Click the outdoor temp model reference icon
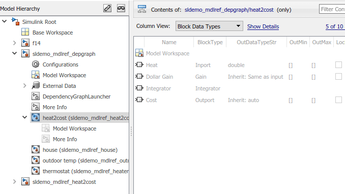 coord(36,160)
